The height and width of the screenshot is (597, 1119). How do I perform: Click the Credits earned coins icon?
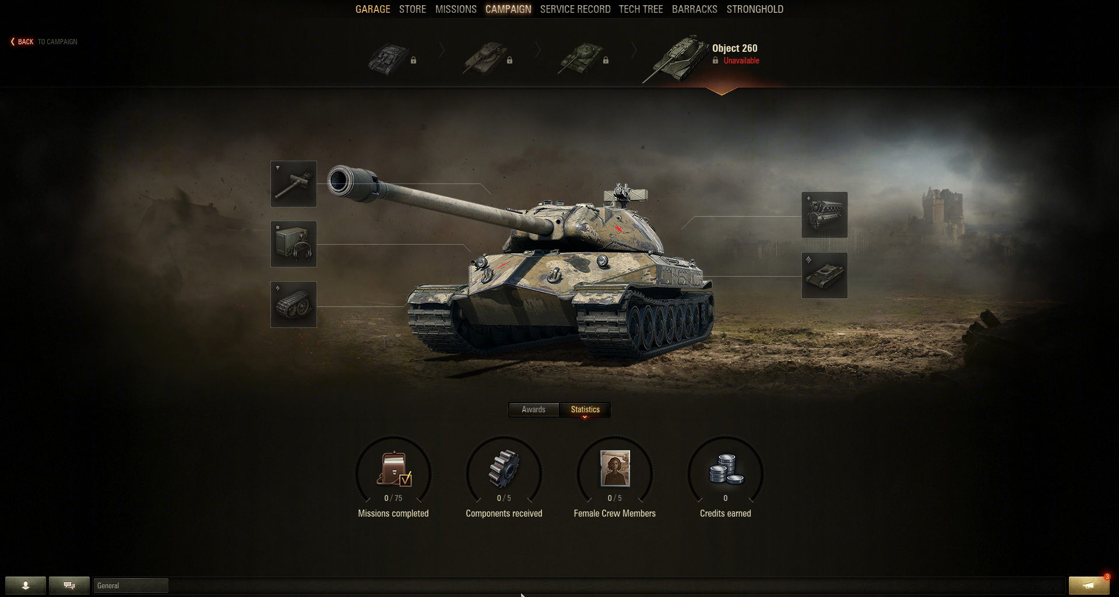(726, 469)
